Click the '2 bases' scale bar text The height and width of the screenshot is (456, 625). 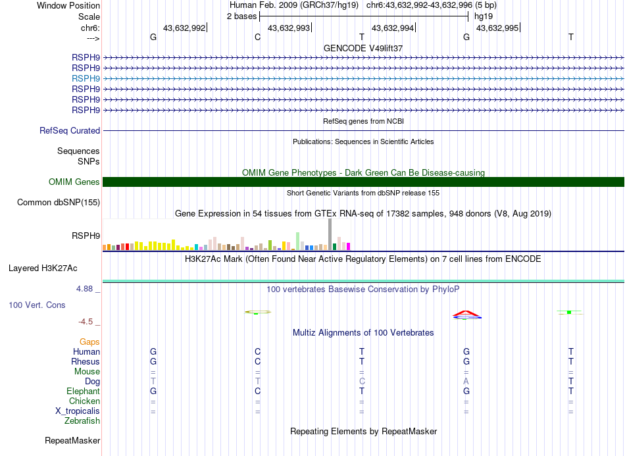(x=242, y=16)
